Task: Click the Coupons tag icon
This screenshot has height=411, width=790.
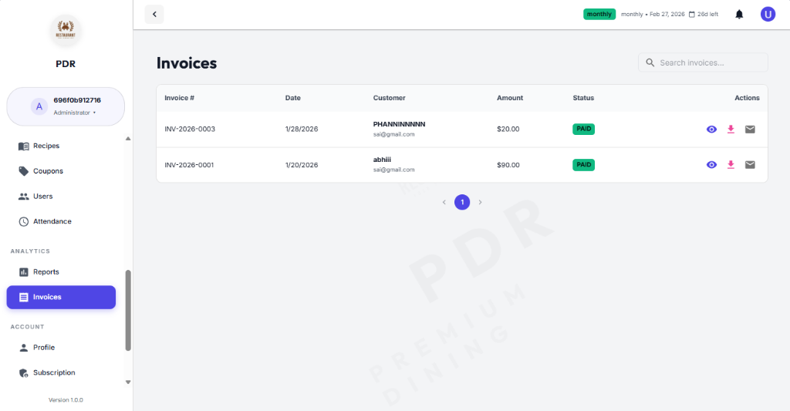Action: click(24, 171)
